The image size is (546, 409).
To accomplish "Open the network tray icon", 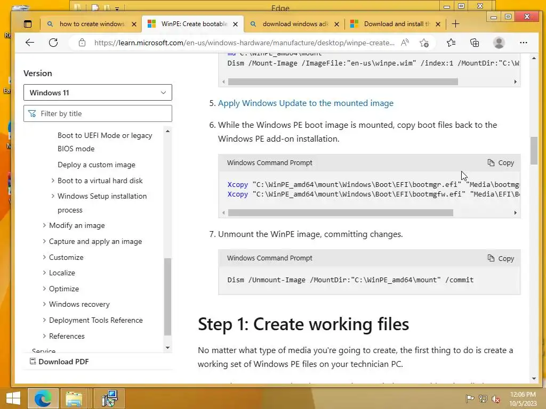I will pyautogui.click(x=483, y=398).
